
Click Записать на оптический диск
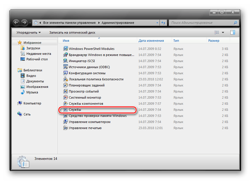pyautogui.click(x=72, y=32)
